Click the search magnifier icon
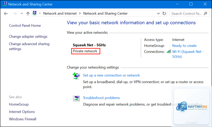 [x=205, y=13]
